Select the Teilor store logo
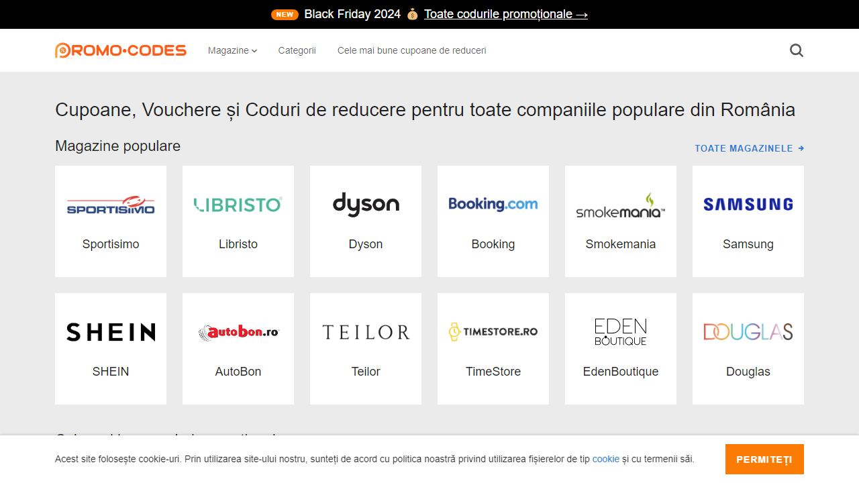The width and height of the screenshot is (859, 483). (366, 331)
